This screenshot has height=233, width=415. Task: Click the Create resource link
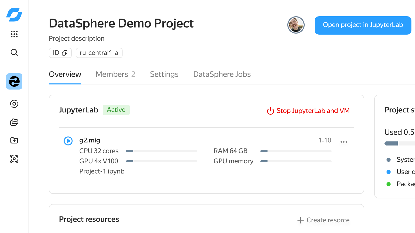[323, 220]
